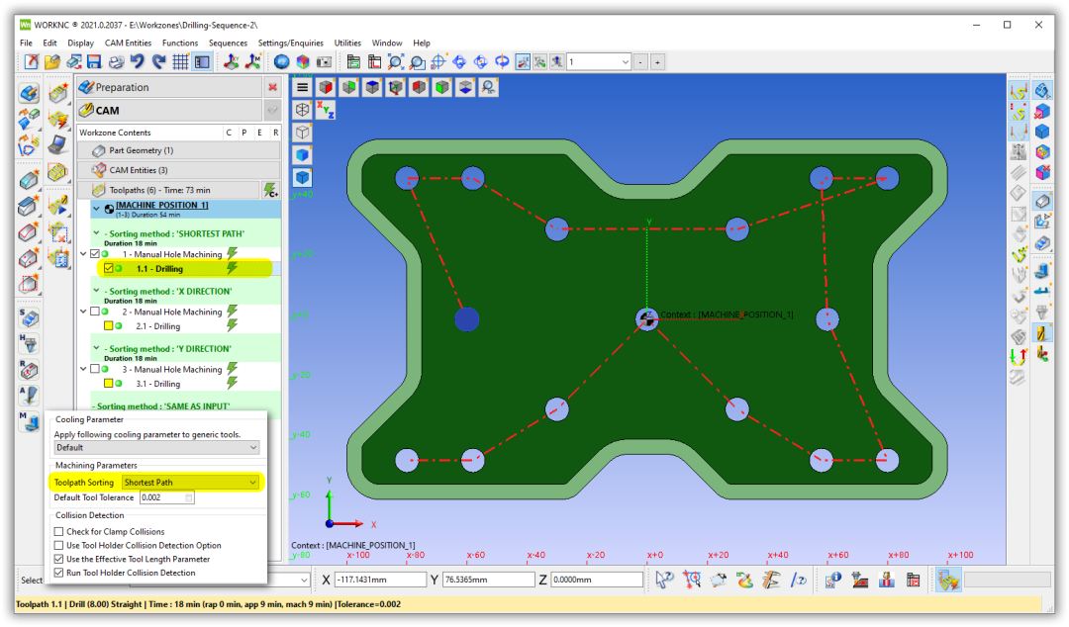This screenshot has width=1069, height=627.
Task: Expand the CAM Entities (3) section
Action: tap(178, 170)
